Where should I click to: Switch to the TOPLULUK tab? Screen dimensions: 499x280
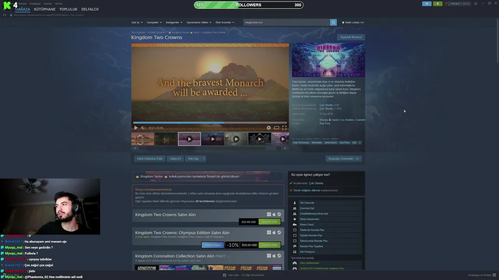coord(68,9)
